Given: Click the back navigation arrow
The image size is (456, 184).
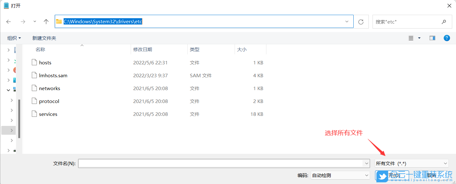Looking at the screenshot, I should pos(9,21).
